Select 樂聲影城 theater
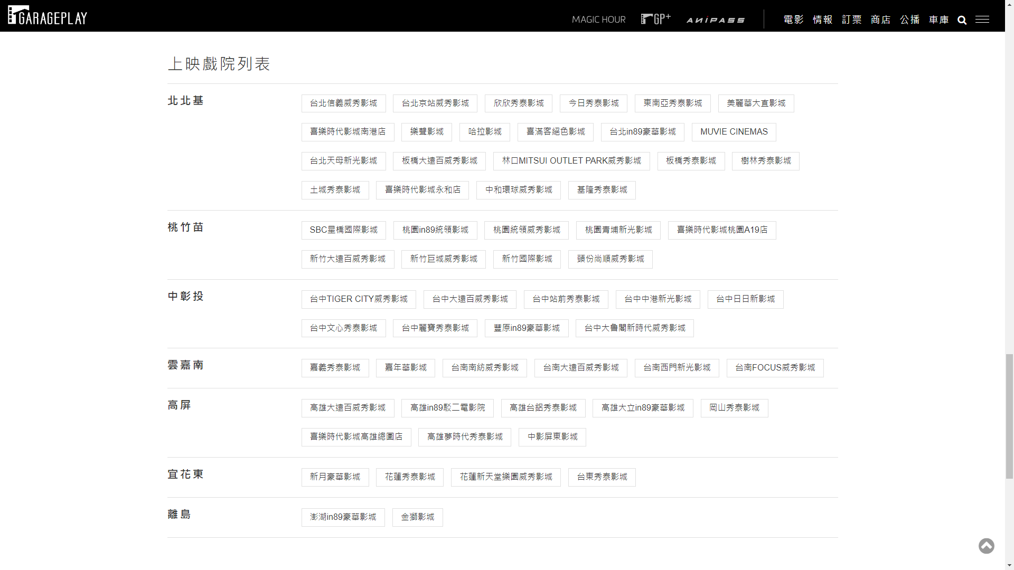1014x570 pixels. [x=427, y=132]
